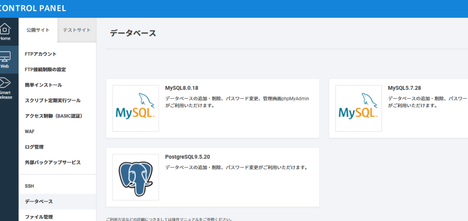Click the PostgreSQL elephant logo
Image resolution: width=468 pixels, height=221 pixels.
[136, 177]
